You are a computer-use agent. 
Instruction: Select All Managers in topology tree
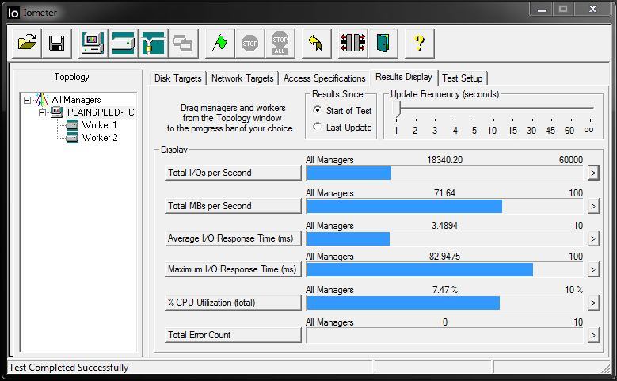[x=76, y=100]
